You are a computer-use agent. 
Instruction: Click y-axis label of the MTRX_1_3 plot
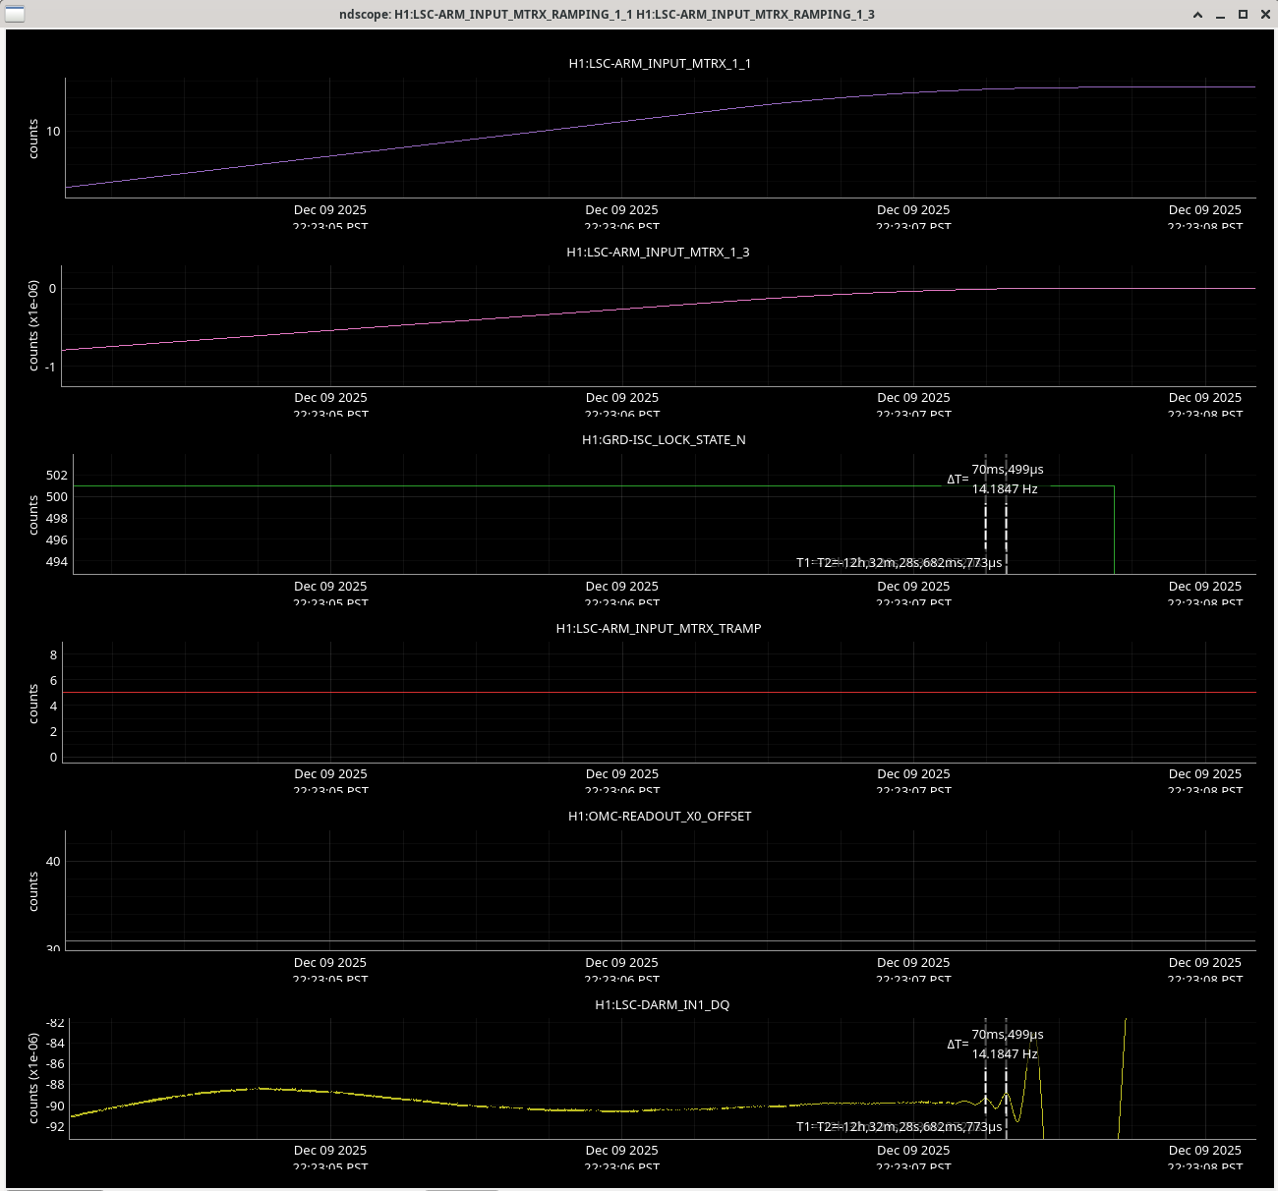tap(33, 324)
